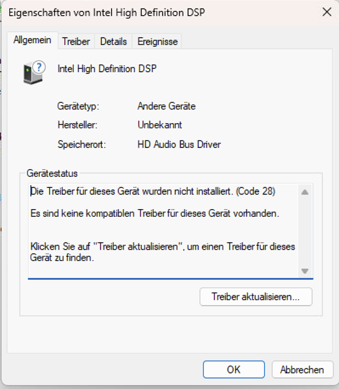The image size is (339, 389).
Task: Click the 'Gerätestatus' group label
Action: [x=52, y=173]
